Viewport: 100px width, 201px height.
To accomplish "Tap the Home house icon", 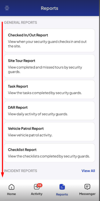I will click(x=12, y=187).
